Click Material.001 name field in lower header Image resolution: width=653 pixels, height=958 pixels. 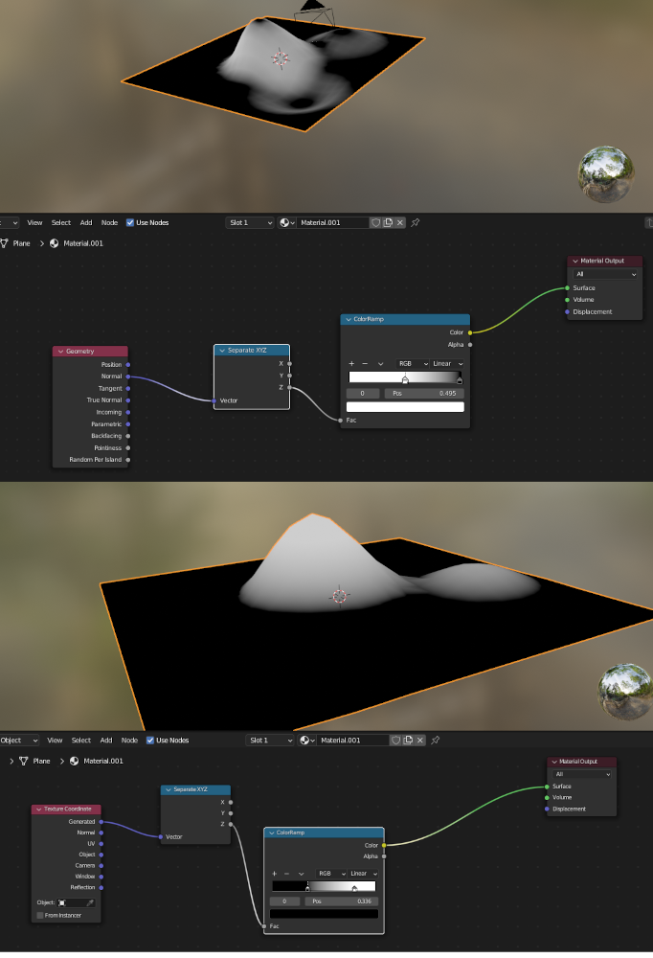tap(353, 740)
